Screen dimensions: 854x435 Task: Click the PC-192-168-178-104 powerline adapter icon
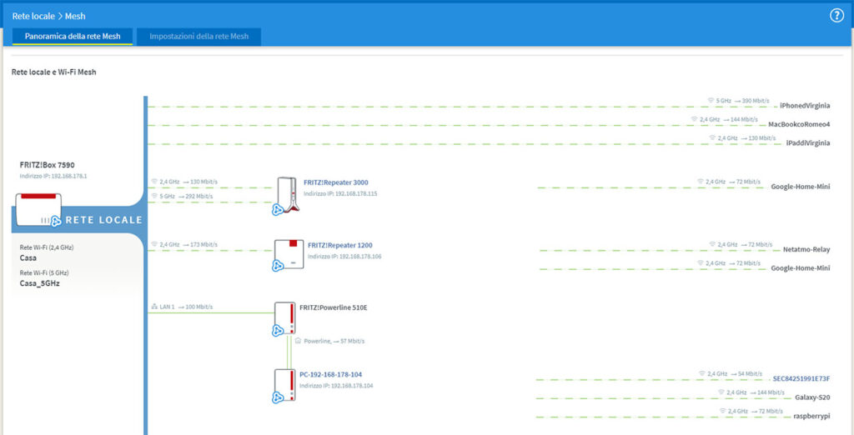point(285,384)
